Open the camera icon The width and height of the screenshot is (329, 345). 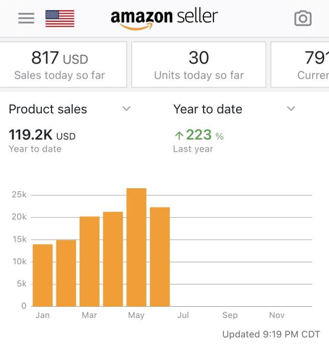[x=303, y=18]
